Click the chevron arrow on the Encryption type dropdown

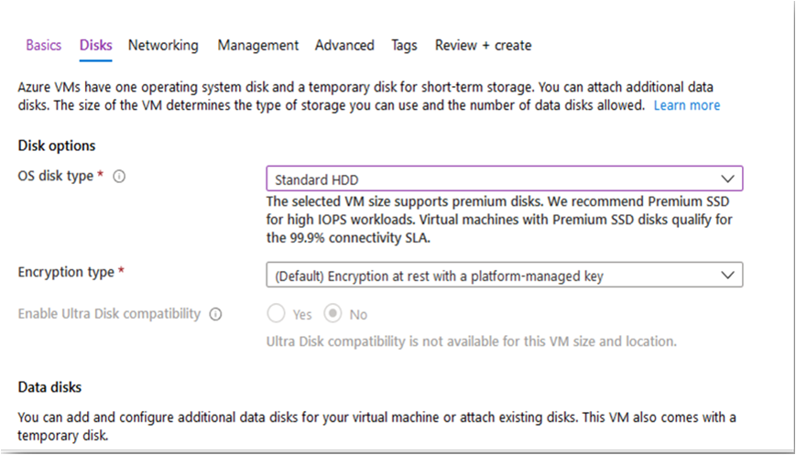[x=727, y=275]
